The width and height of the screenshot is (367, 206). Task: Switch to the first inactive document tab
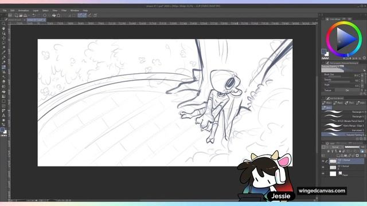pyautogui.click(x=15, y=20)
